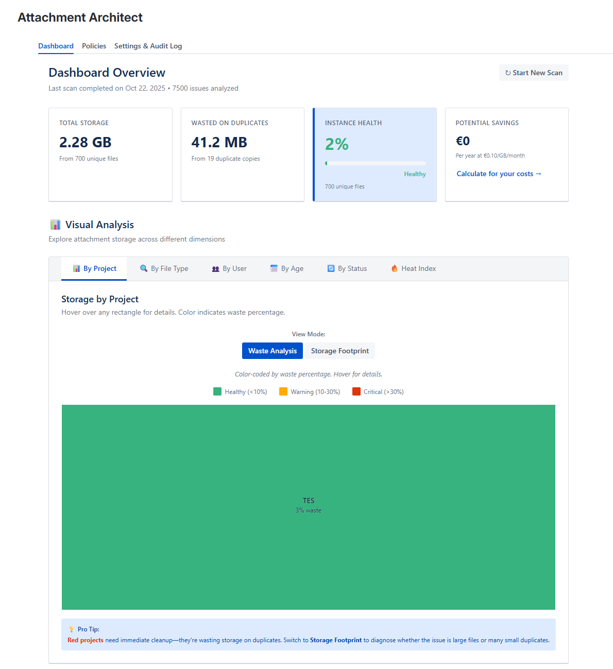Enable the Waste Analysis view mode
Image resolution: width=613 pixels, height=669 pixels.
[x=272, y=351]
